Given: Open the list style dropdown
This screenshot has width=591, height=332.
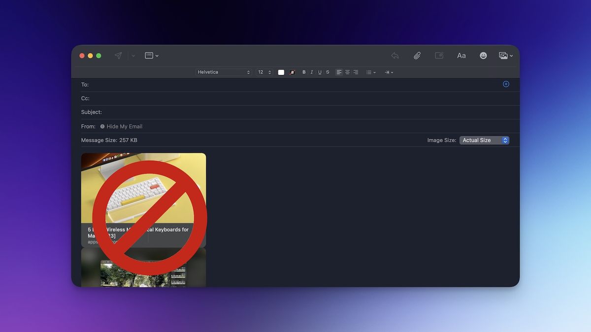Looking at the screenshot, I should (370, 72).
